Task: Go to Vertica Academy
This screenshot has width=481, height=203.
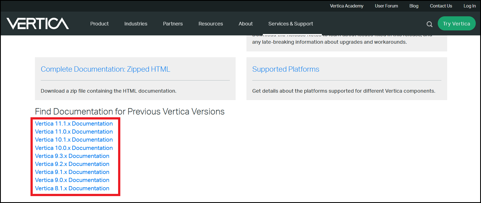Action: [347, 6]
